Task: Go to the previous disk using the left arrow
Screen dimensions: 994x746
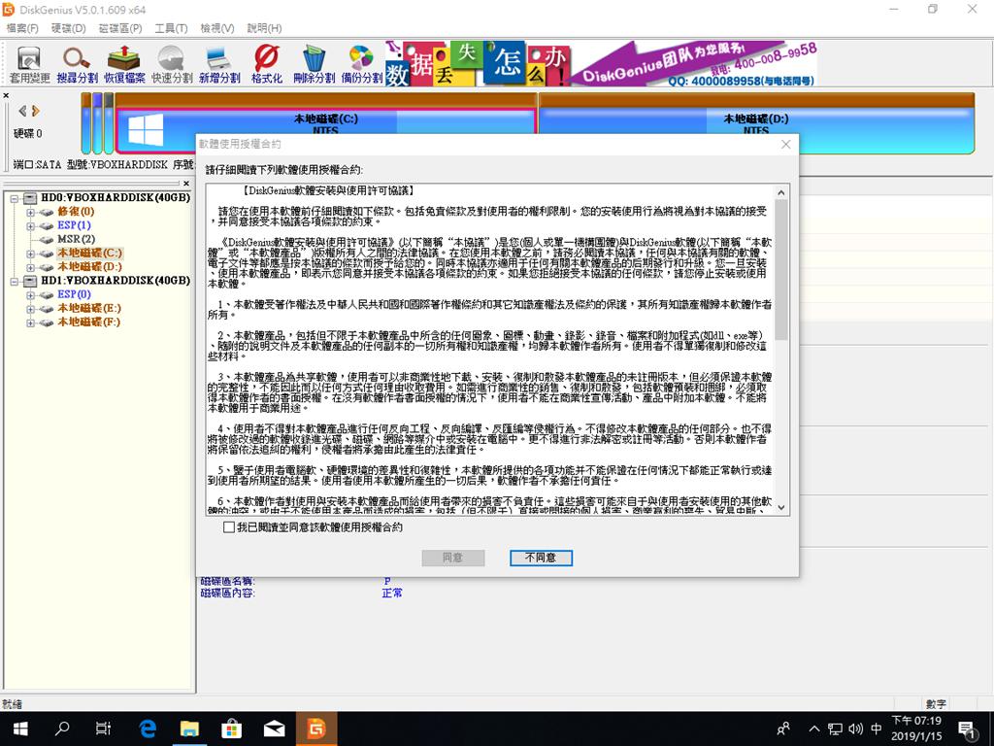Action: [x=23, y=111]
